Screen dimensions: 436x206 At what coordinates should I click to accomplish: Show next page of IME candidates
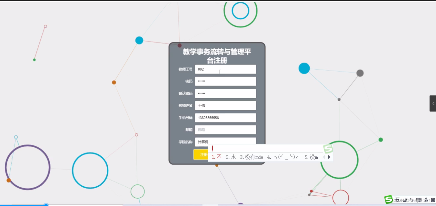329,157
